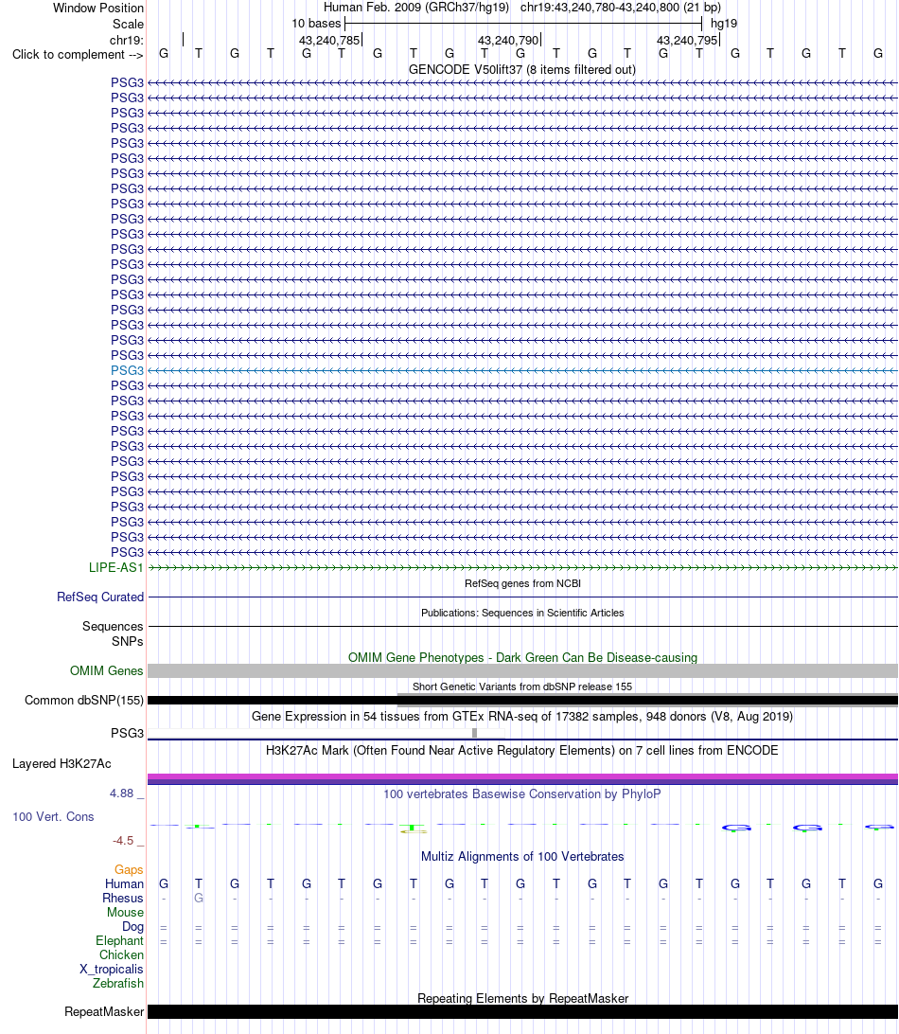Click the magenta H3K27Ac signal bar
899x1034 pixels.
tap(522, 778)
